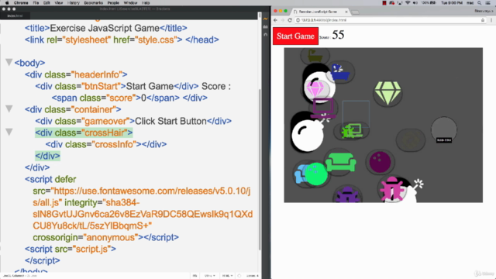Screen dimensions: 496x279
Task: Click the linting status circle indicator
Action: click(239, 276)
